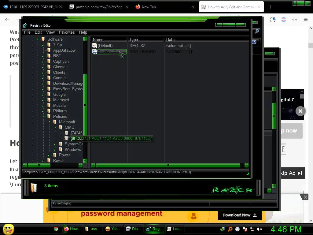Click the Download Now button

coord(240,215)
